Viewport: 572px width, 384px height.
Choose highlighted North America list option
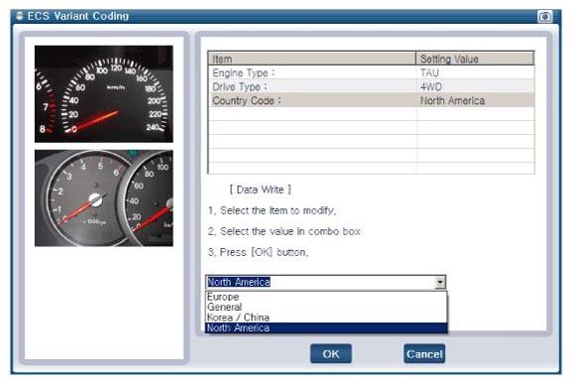(x=326, y=327)
